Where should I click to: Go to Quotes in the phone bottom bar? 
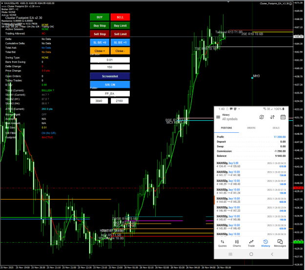[222, 243]
